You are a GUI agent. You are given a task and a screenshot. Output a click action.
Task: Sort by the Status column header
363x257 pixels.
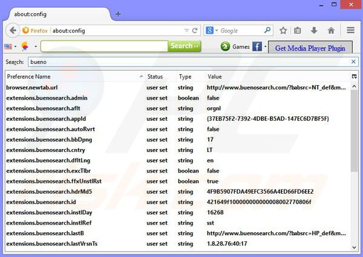tap(161, 77)
